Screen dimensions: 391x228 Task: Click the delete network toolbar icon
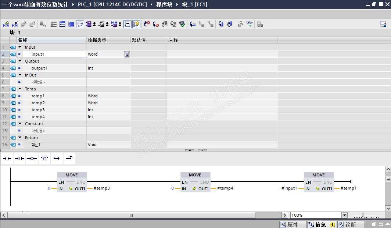(x=14, y=24)
